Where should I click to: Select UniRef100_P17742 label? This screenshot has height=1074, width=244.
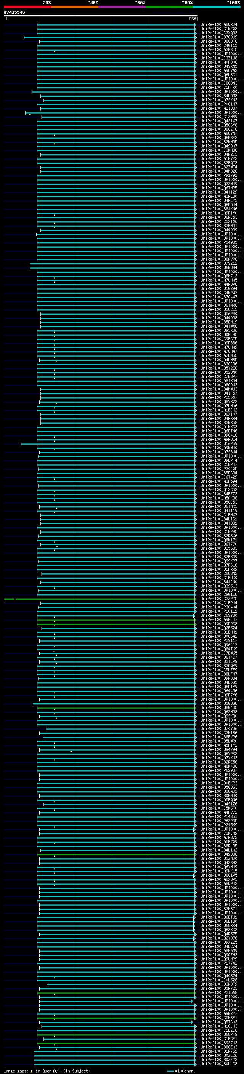click(219, 963)
